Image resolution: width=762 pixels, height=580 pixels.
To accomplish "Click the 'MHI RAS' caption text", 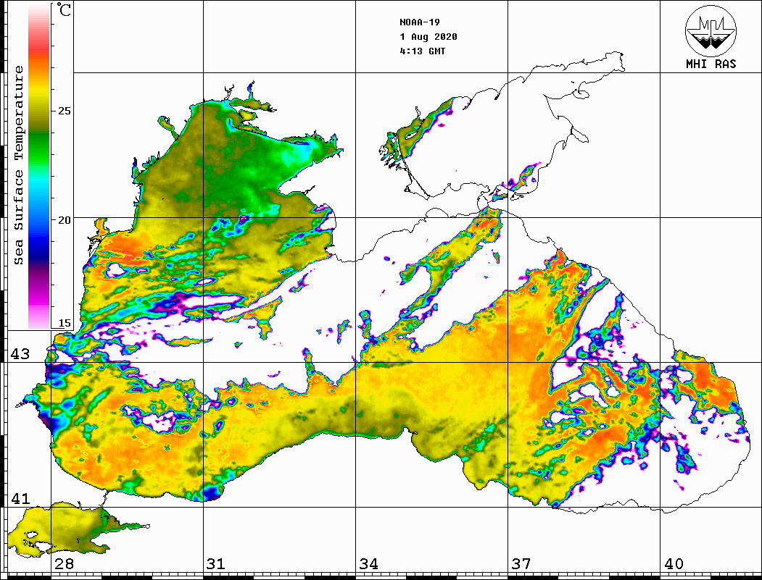I will pos(711,64).
